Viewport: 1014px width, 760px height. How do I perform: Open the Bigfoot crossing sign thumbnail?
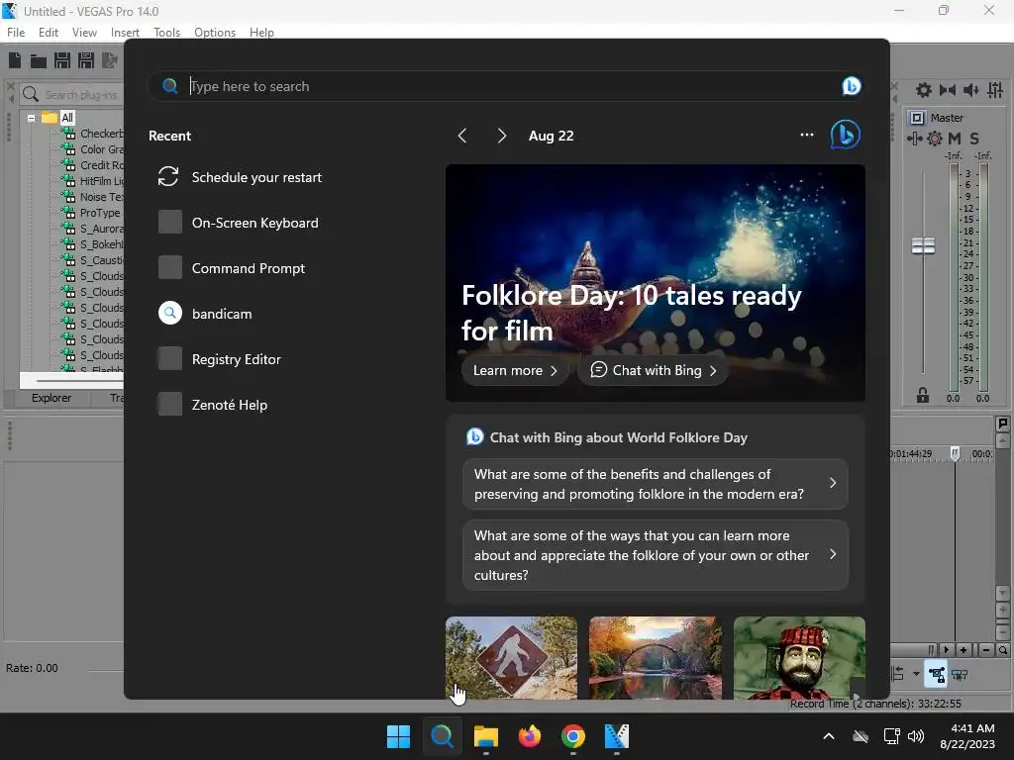tap(512, 658)
